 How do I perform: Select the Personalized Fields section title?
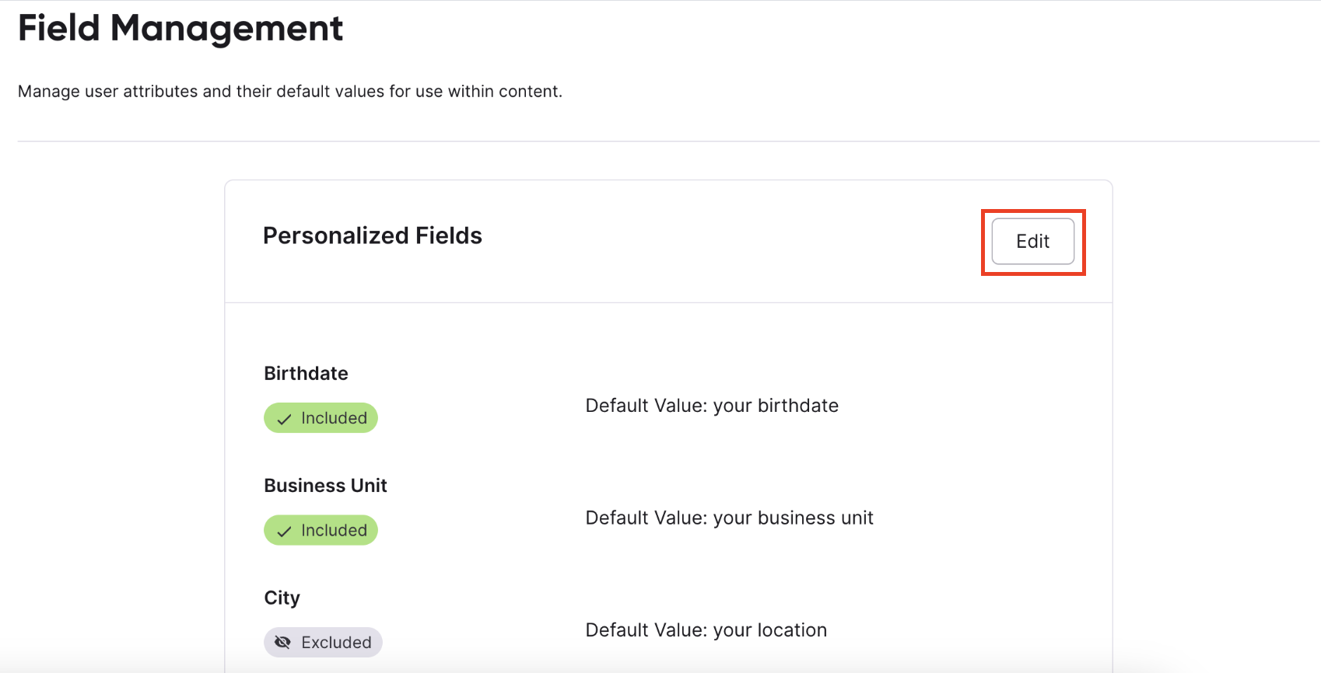click(x=373, y=235)
